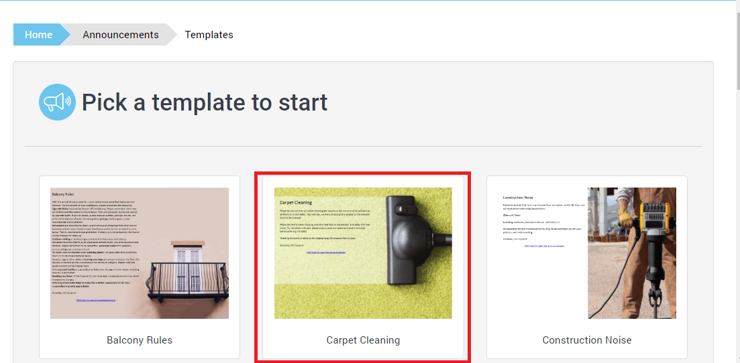Pick the Construction Noise template label

(x=587, y=340)
